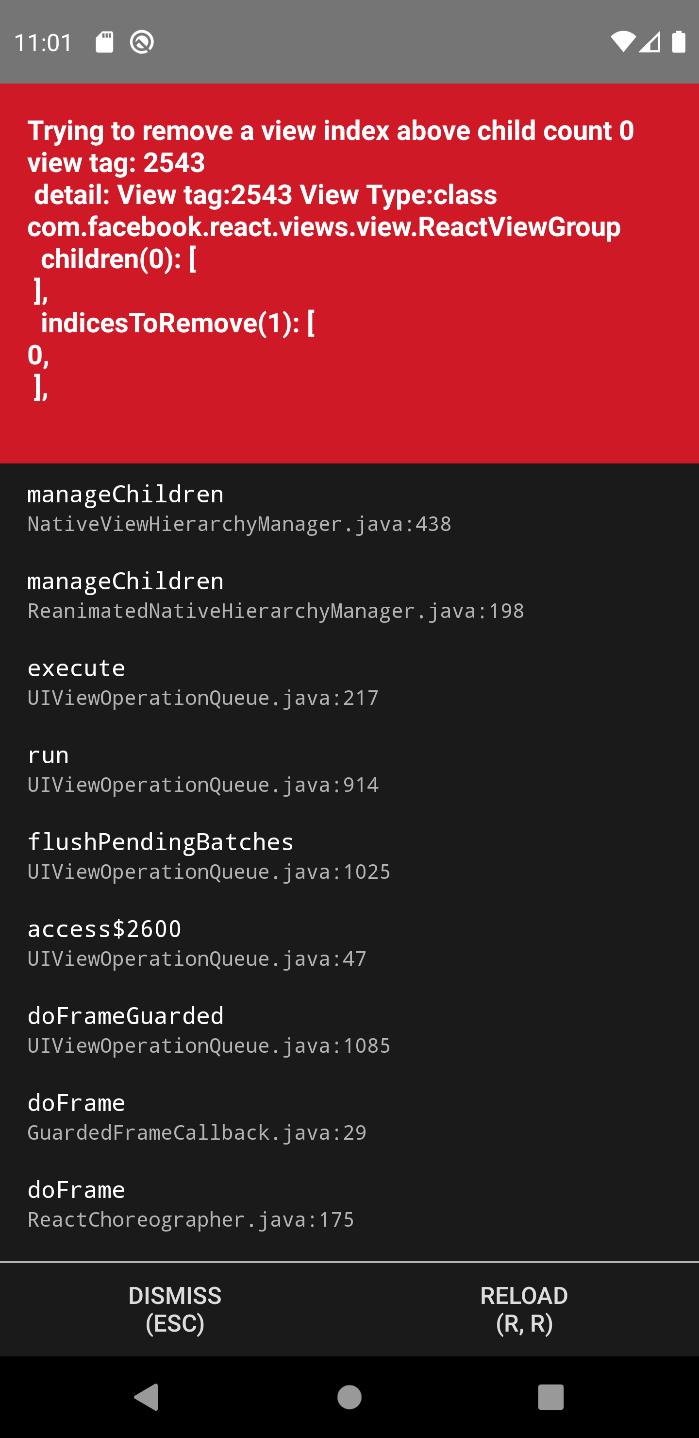Open manageChildren frame in ReanimatedNativeHierarchyManager.java
699x1438 pixels.
(276, 595)
